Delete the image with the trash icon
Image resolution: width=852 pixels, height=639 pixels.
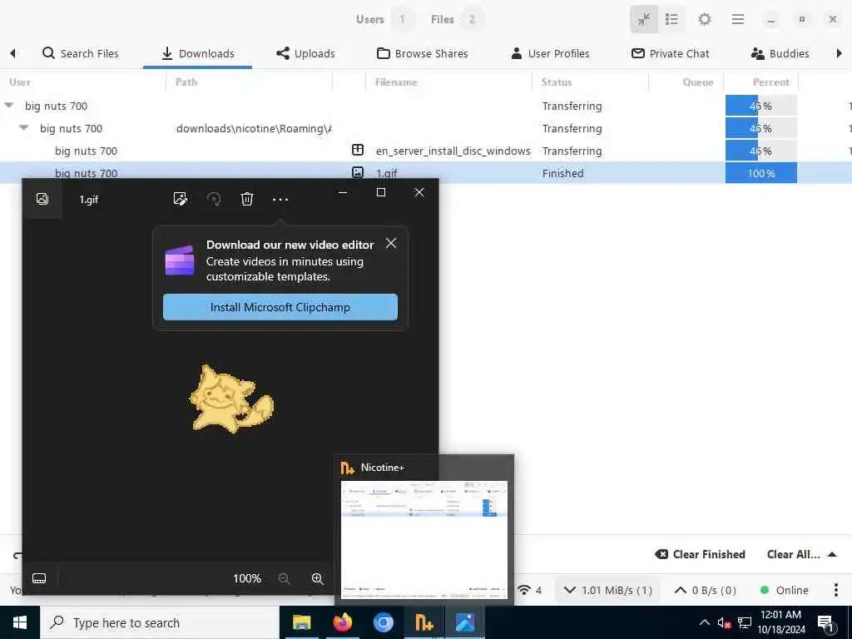pyautogui.click(x=246, y=199)
